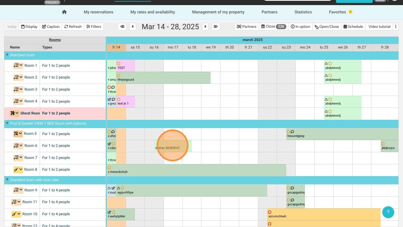Open ubdptewolj reservation in Ghost Room row

coord(343,114)
